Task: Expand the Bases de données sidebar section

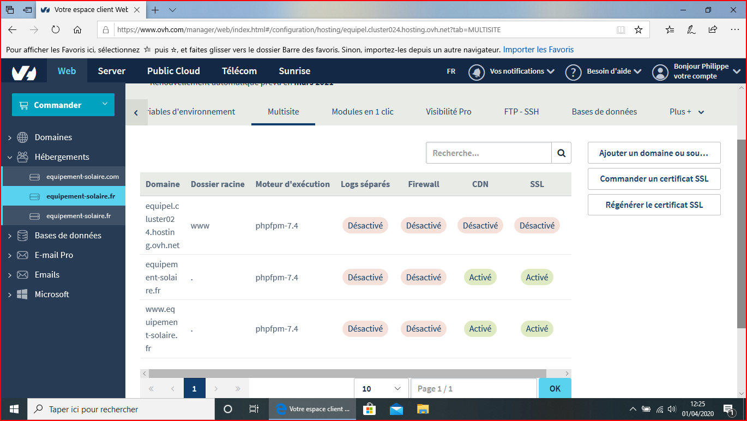Action: pos(9,236)
